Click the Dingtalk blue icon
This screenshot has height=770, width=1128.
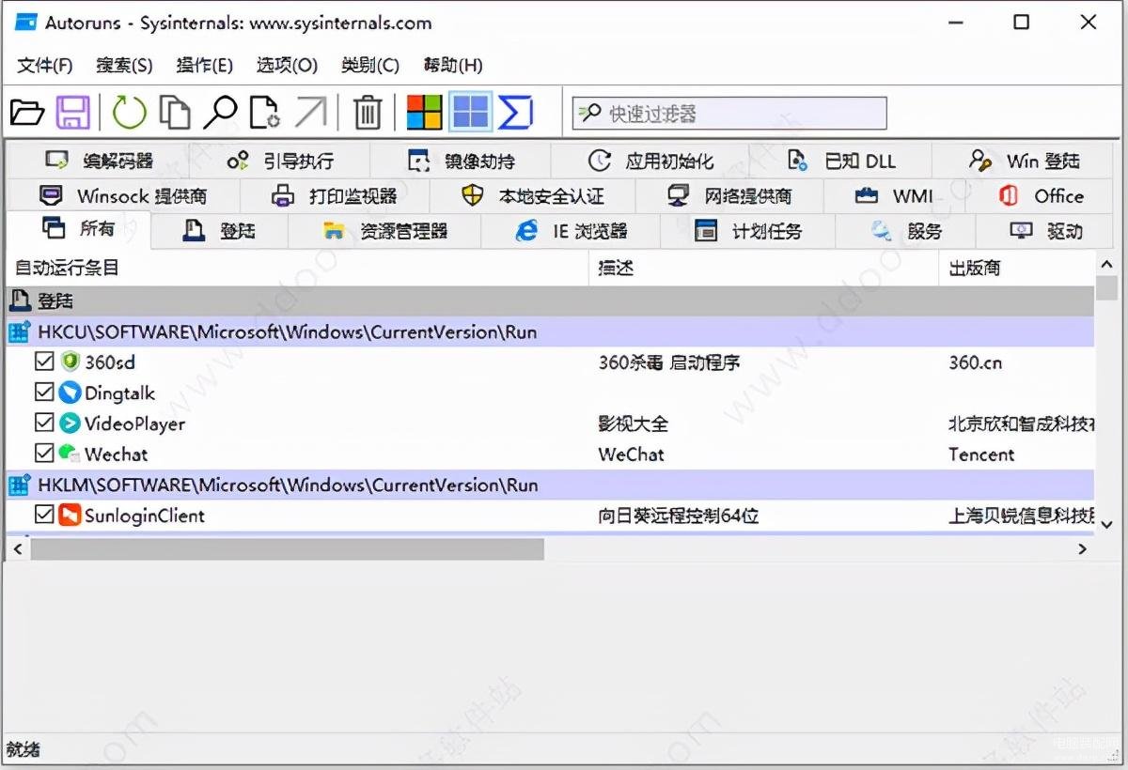tap(70, 393)
